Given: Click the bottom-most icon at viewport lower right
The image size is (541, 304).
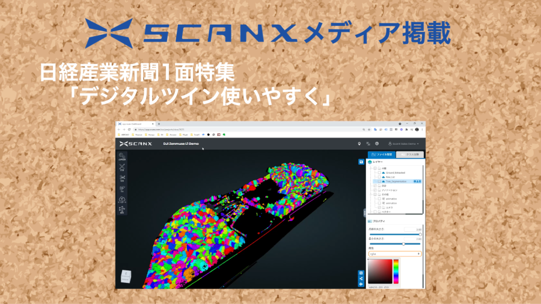Looking at the screenshot, I should pyautogui.click(x=361, y=284).
